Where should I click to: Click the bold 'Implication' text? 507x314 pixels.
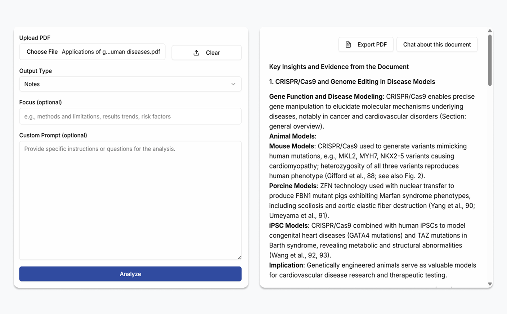pos(286,265)
